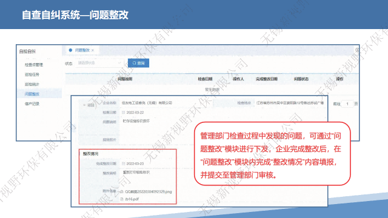This screenshot has width=388, height=218.
Task: Open the last sidebar item below 问题整改
Action: coord(32,104)
